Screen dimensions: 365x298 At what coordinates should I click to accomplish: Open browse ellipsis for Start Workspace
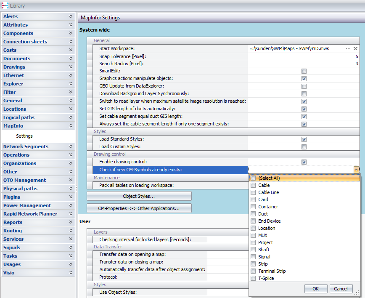(348, 49)
